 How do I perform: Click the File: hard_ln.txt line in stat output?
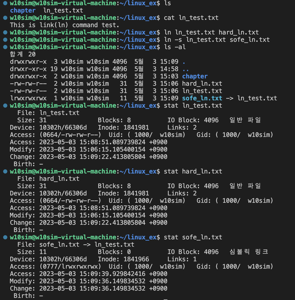(x=48, y=179)
